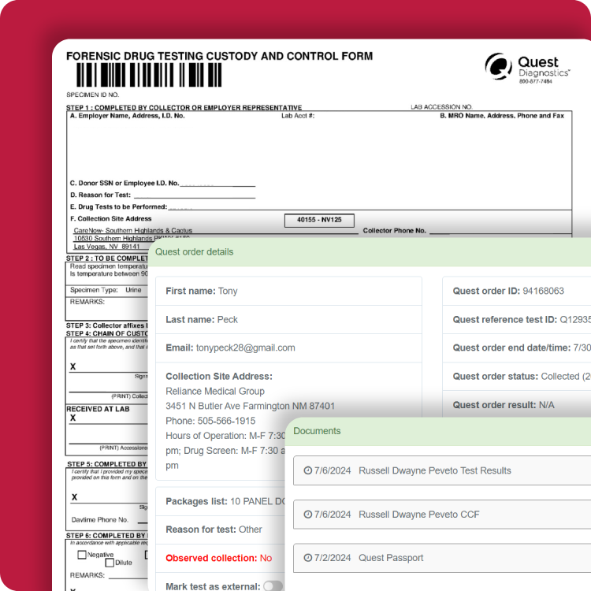Click the Step 5 donor signature X line

pos(110,498)
